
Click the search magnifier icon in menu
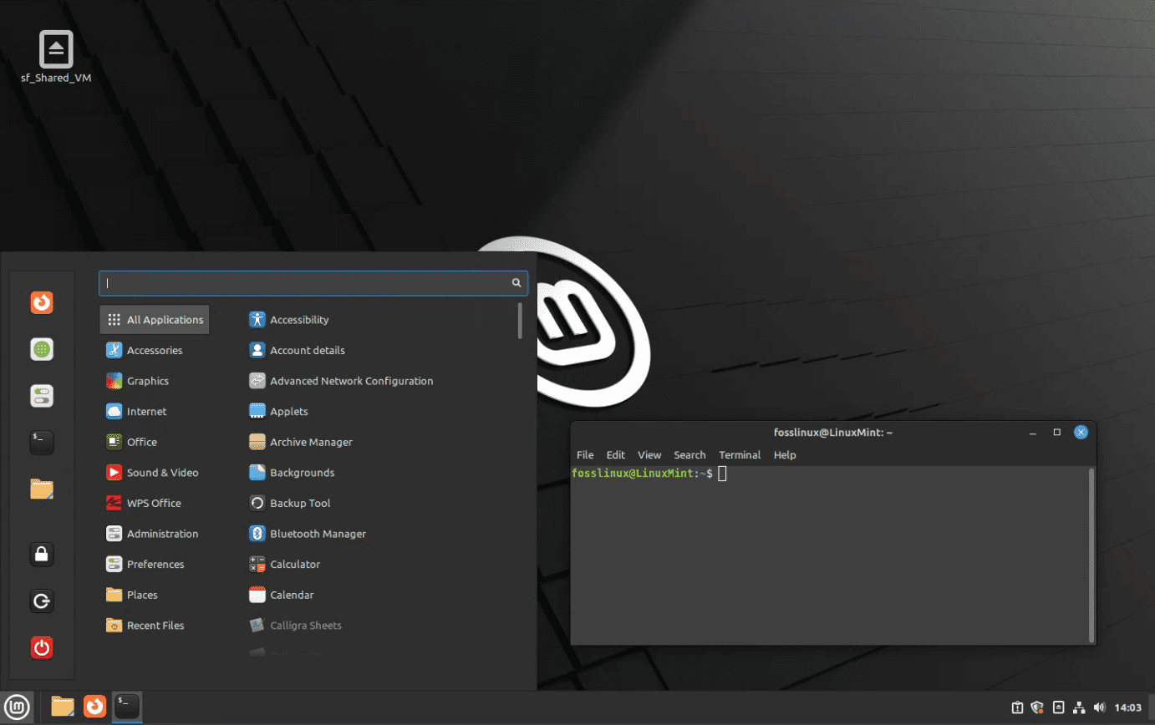point(516,283)
